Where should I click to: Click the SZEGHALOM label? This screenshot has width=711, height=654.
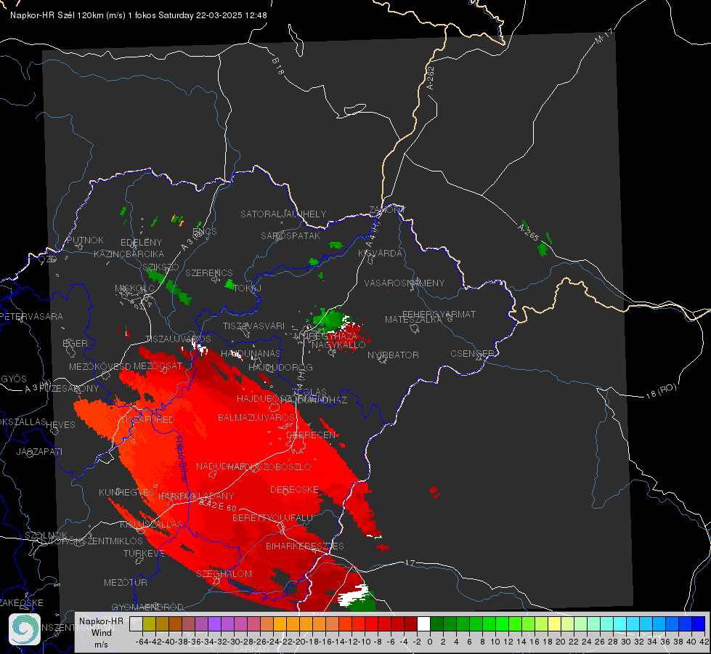(x=224, y=573)
